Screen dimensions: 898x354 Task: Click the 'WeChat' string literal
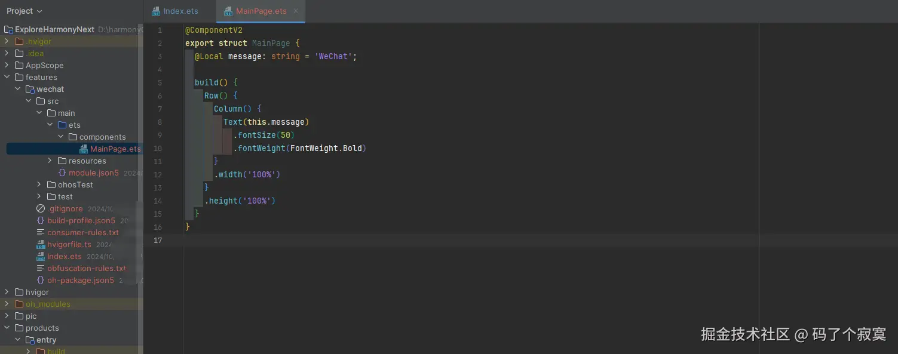(x=333, y=56)
